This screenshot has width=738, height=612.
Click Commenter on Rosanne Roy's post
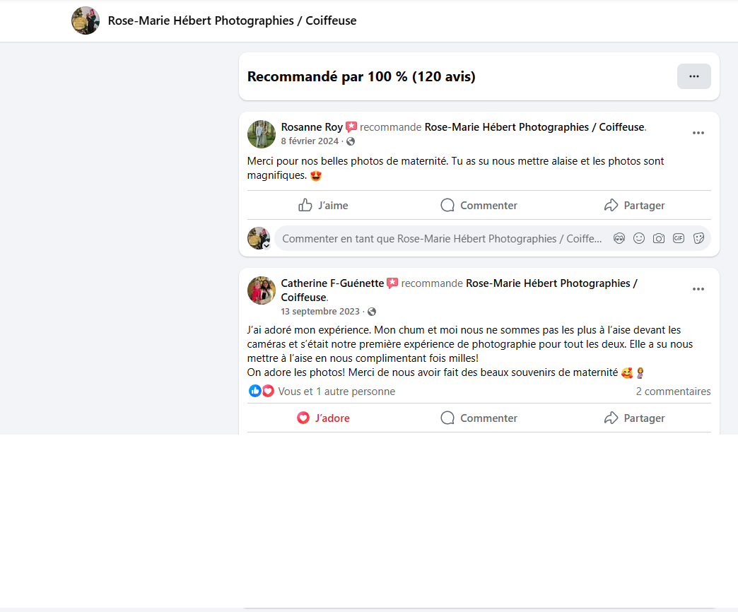point(479,205)
